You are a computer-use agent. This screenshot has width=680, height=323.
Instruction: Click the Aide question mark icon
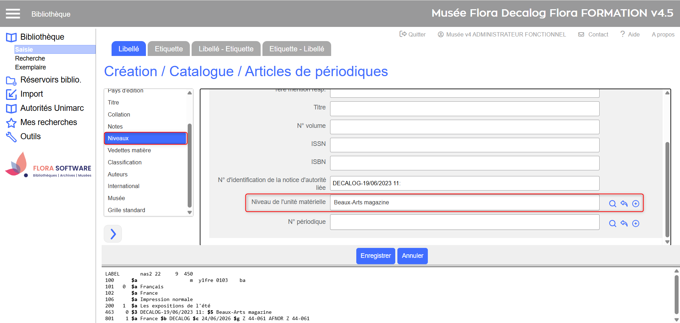[622, 34]
